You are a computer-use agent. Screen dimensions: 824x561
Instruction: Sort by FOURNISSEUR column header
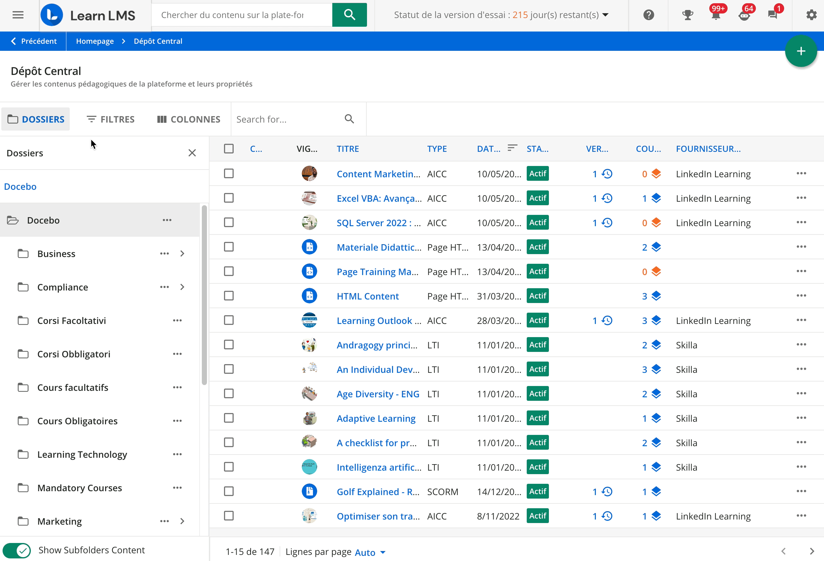click(x=708, y=149)
